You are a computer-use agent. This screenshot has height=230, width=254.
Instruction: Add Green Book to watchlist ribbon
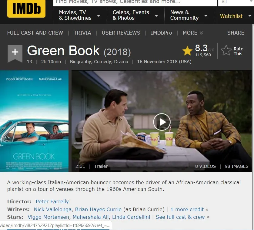pyautogui.click(x=15, y=53)
